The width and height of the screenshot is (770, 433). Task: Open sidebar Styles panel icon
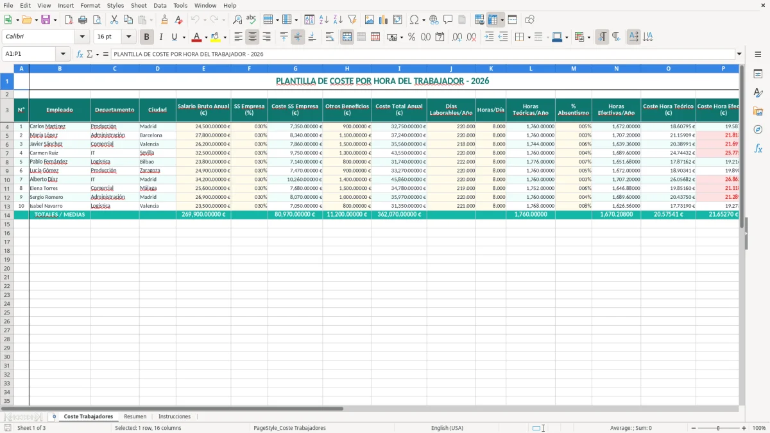pos(758,92)
